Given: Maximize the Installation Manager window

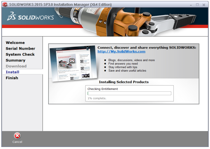Looking at the screenshot, I should coord(197,5).
